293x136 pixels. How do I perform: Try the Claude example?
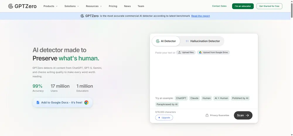[194, 98]
